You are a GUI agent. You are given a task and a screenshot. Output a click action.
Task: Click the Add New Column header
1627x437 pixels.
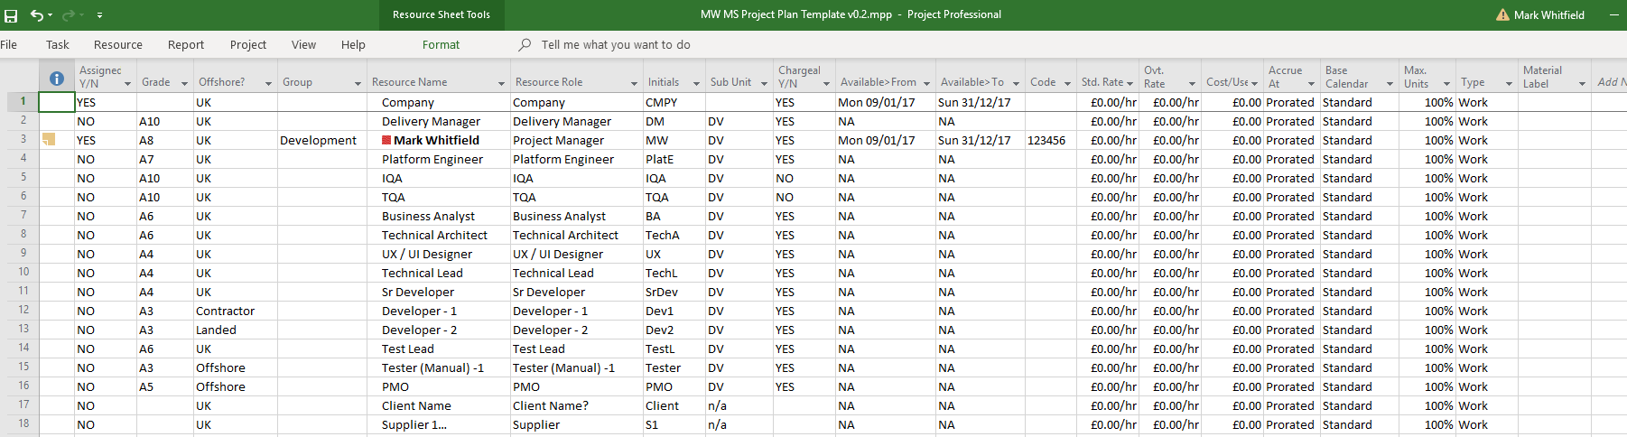(x=1609, y=82)
